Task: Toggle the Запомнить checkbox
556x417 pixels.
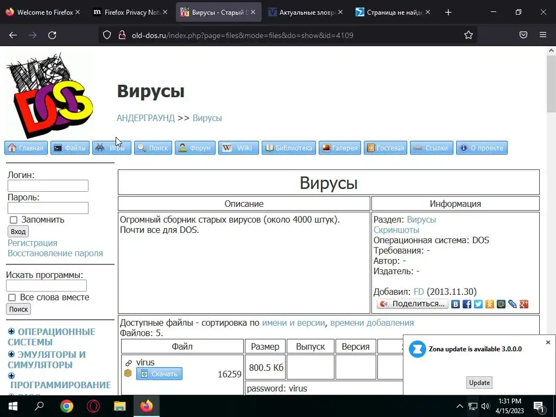Action: click(14, 220)
